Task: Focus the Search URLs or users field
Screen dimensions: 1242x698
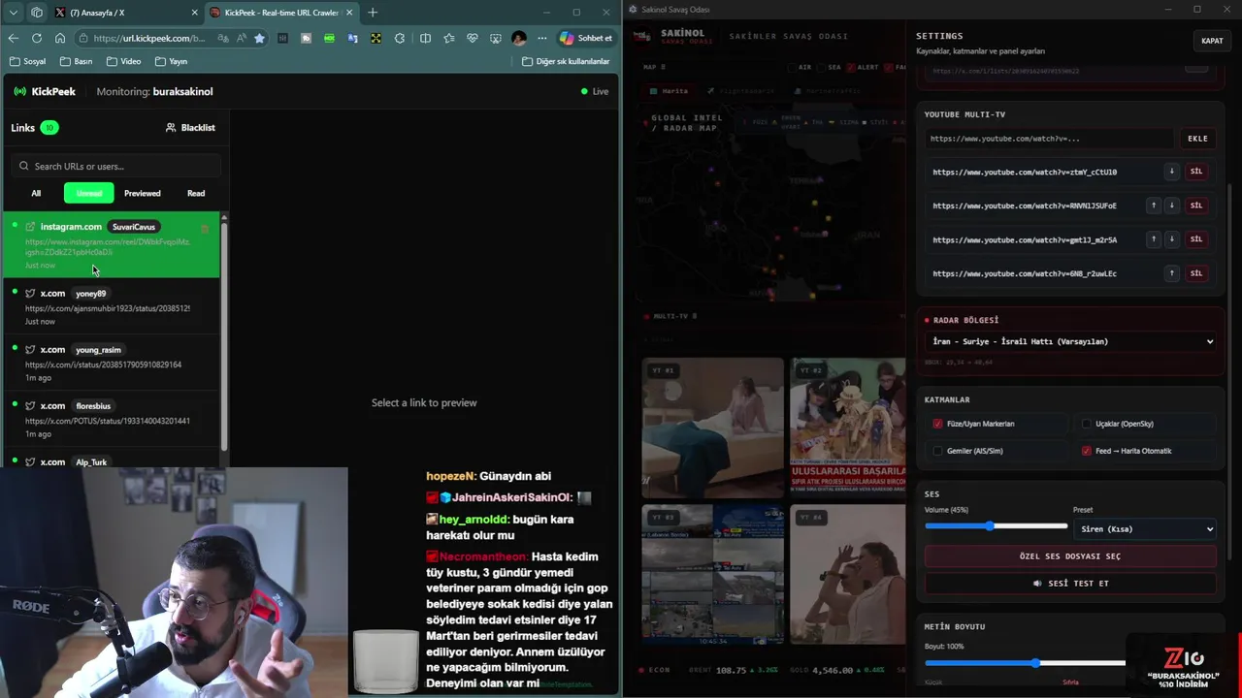Action: 116,166
